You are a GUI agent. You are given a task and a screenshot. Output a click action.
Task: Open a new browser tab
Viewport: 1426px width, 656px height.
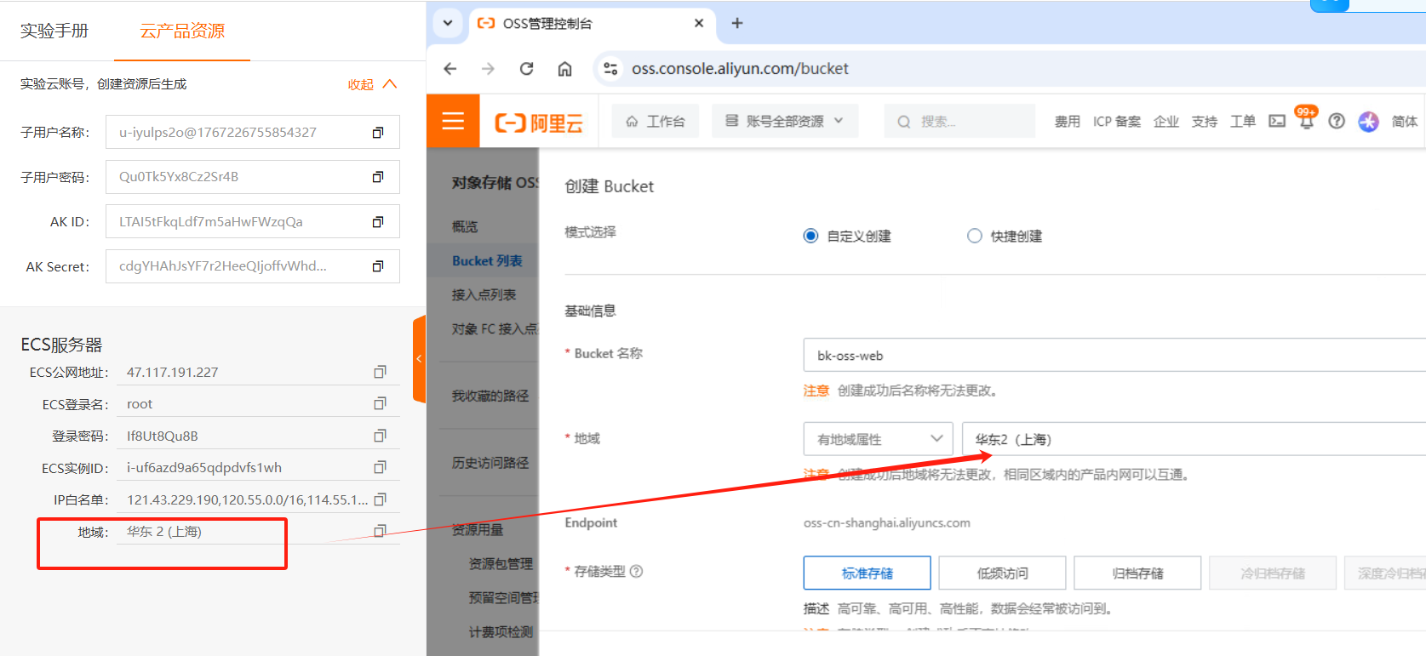pos(737,23)
